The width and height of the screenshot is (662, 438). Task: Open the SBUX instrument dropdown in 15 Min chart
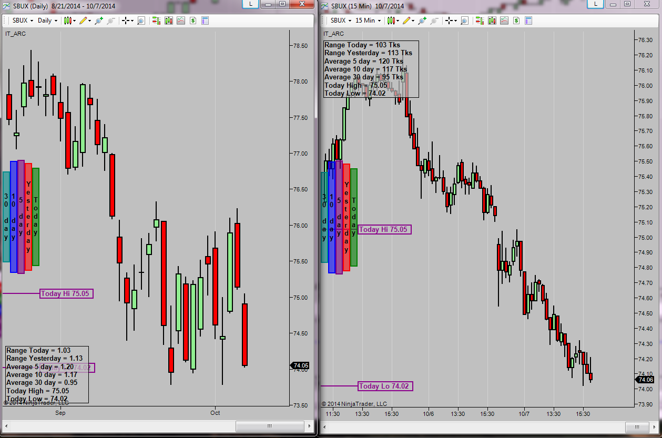[x=341, y=21]
